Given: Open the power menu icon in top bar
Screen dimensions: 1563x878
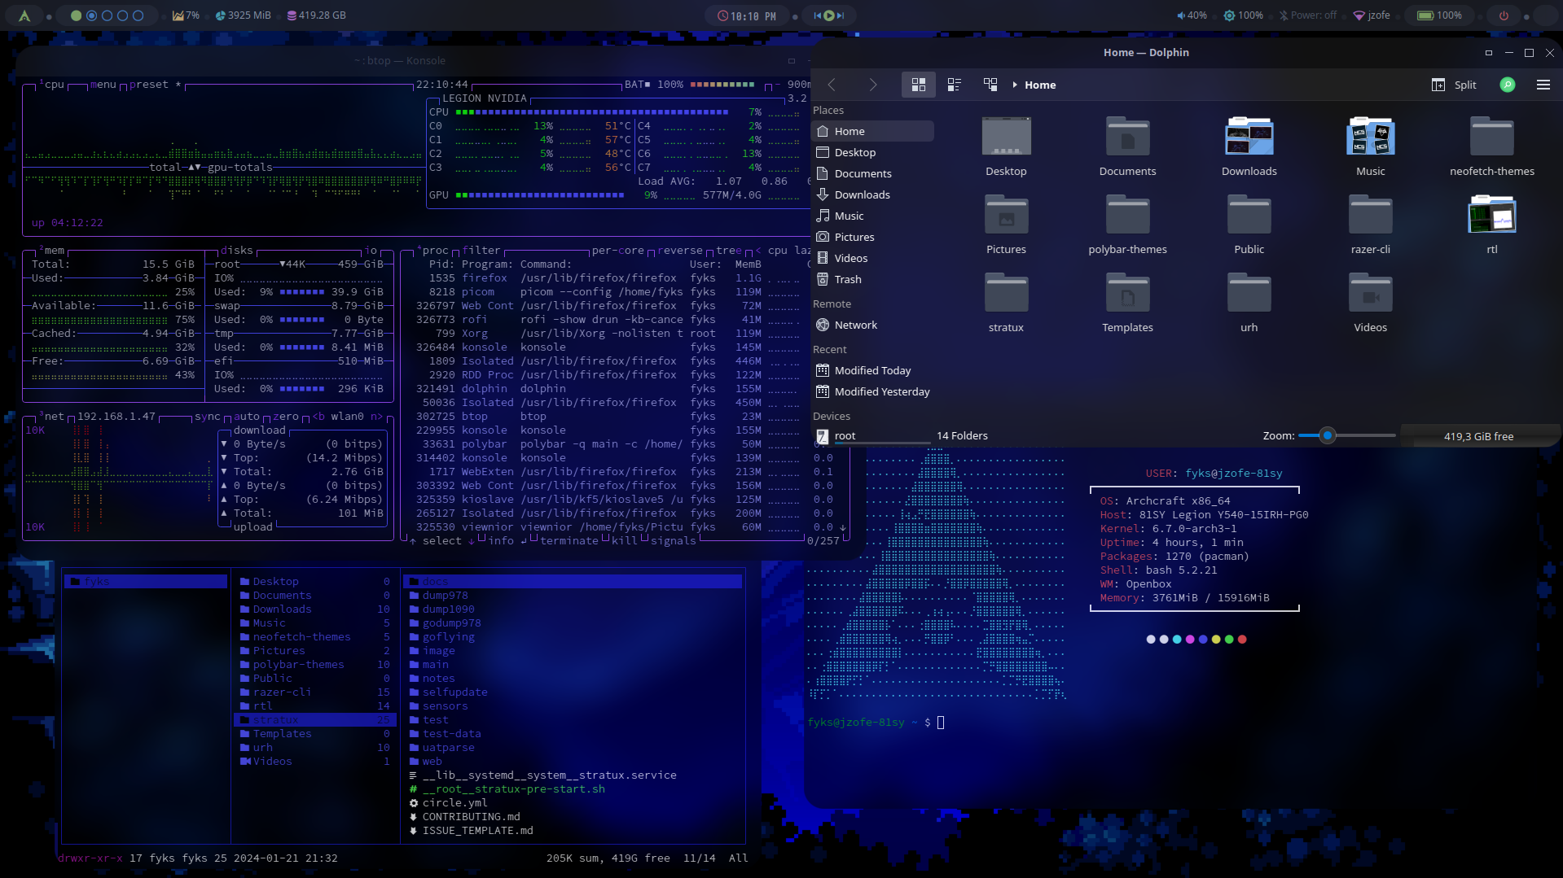Looking at the screenshot, I should point(1504,15).
